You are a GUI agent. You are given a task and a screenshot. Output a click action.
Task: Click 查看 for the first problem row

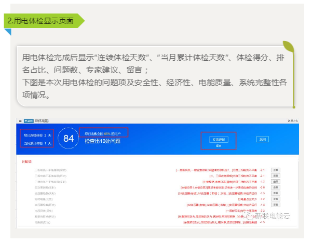(x=276, y=170)
